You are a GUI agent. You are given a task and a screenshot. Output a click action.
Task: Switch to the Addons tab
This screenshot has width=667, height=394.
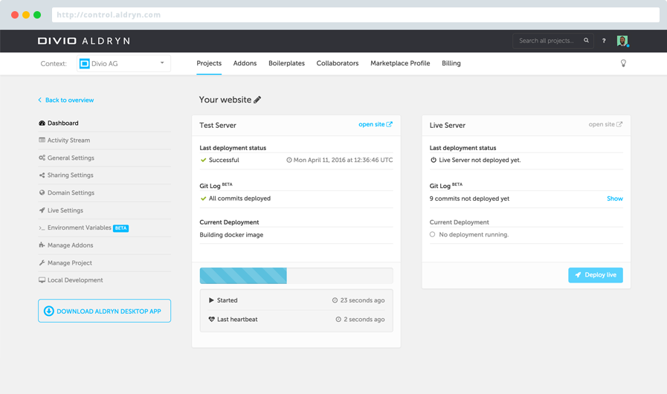pyautogui.click(x=245, y=63)
